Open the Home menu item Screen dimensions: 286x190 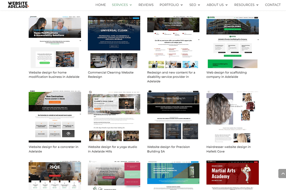[100, 5]
